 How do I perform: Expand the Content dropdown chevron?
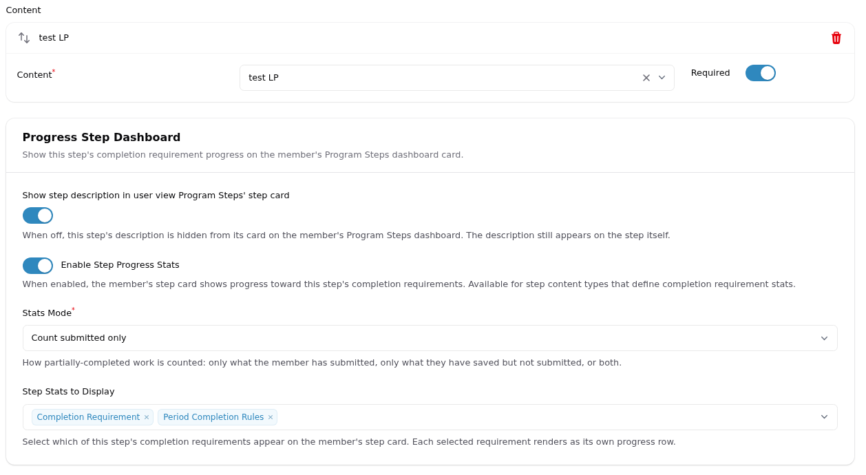[662, 78]
